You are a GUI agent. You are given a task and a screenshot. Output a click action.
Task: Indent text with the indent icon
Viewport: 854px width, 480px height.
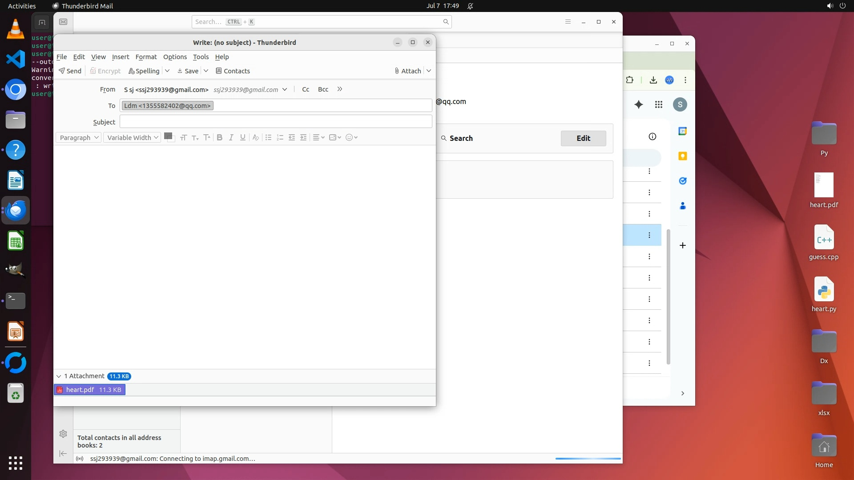pos(303,138)
